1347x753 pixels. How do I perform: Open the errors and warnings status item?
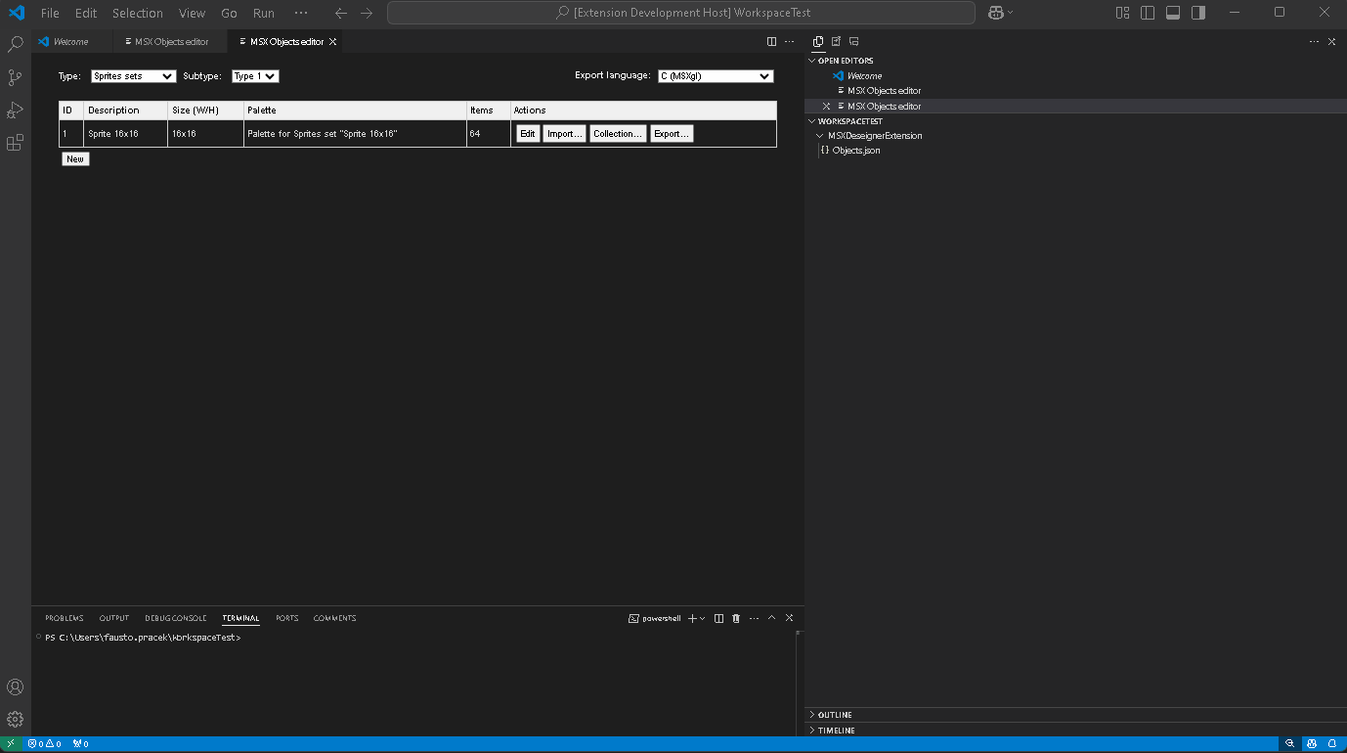click(45, 744)
